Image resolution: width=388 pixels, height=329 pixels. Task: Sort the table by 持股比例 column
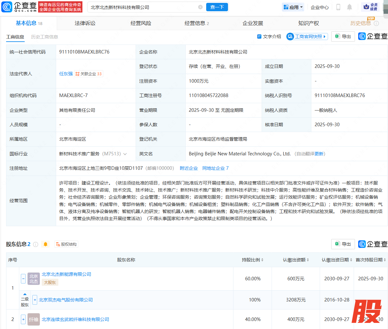[x=252, y=260]
